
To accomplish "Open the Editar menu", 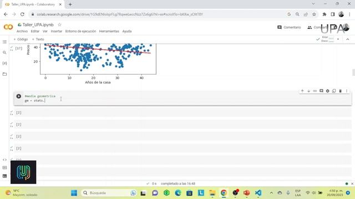I will pyautogui.click(x=35, y=31).
